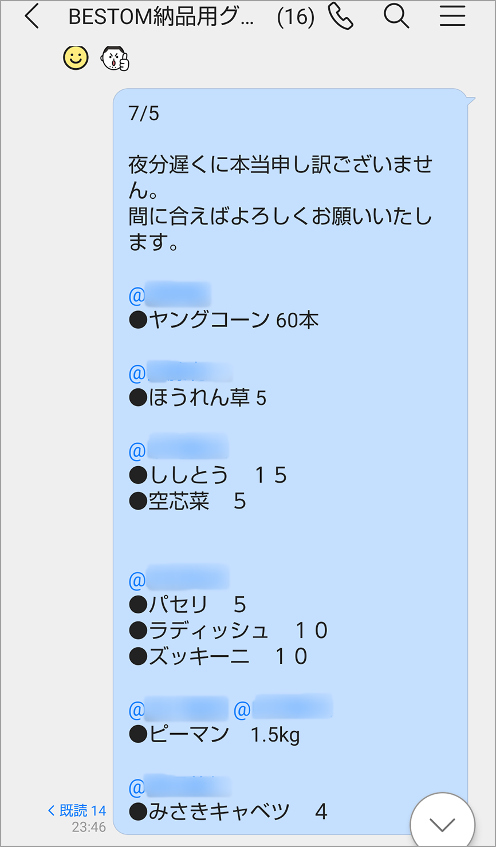Tap the mention above ヤングコーン 60本
This screenshot has width=496, height=847.
pos(170,295)
